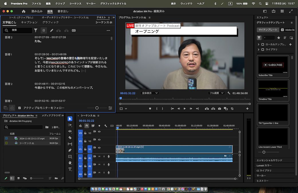The height and width of the screenshot is (193, 298).
Task: Open the Adobe Stock templates tab
Action: (288, 30)
